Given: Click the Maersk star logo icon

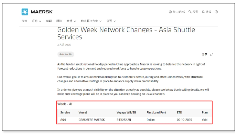Looking at the screenshot, I should [25, 12].
